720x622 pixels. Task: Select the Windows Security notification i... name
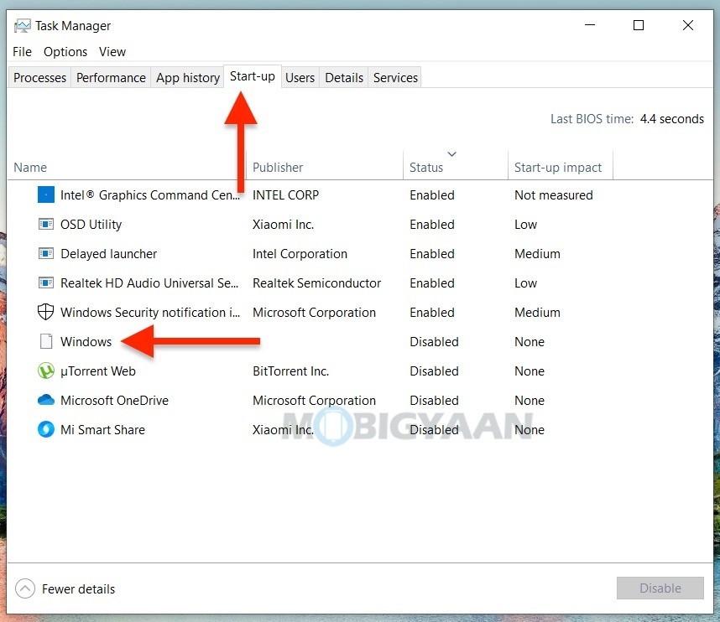(x=150, y=313)
